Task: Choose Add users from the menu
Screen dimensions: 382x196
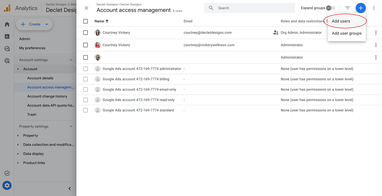Action: (341, 21)
